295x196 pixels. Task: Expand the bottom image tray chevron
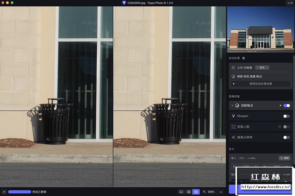(4, 192)
